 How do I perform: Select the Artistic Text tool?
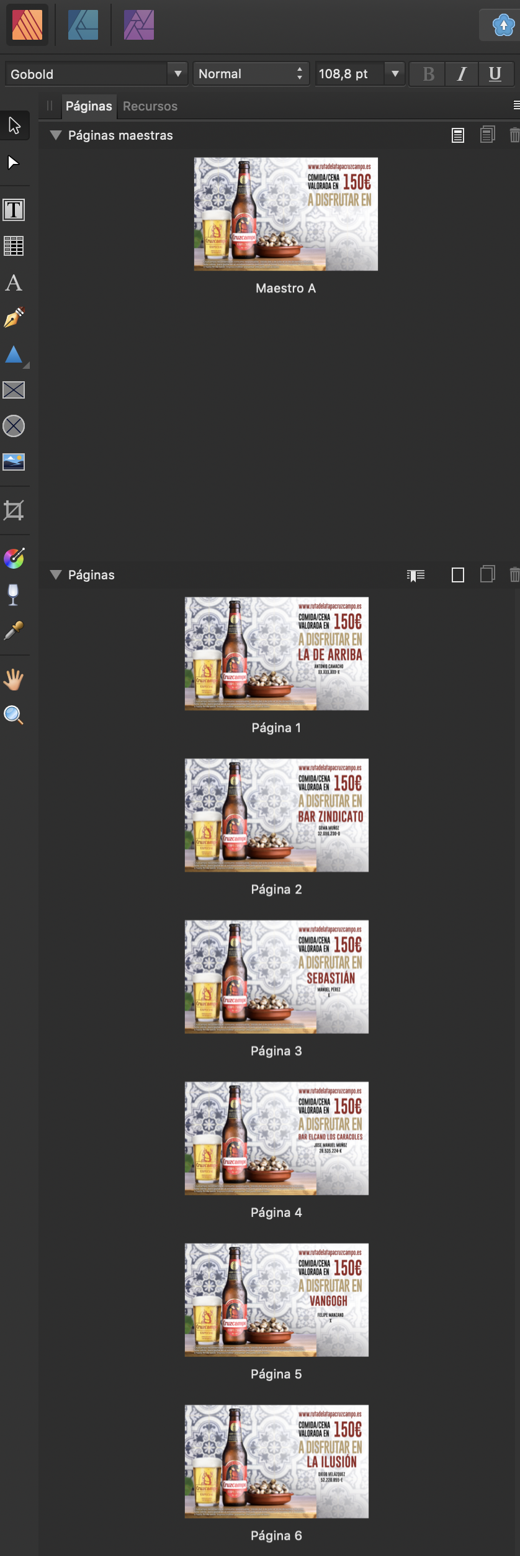(x=14, y=283)
